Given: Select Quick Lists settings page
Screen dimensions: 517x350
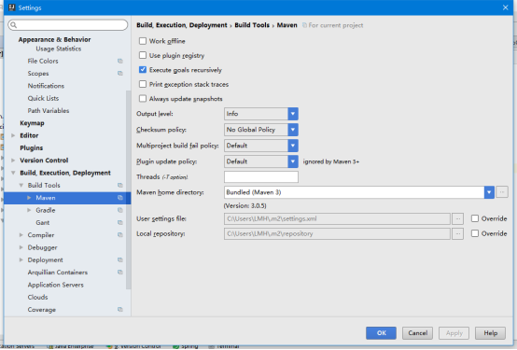Looking at the screenshot, I should (43, 98).
